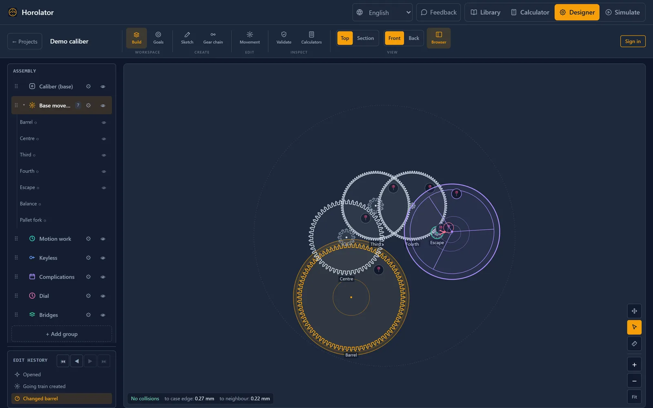Switch to the Section view
The height and width of the screenshot is (408, 653).
[x=365, y=38]
